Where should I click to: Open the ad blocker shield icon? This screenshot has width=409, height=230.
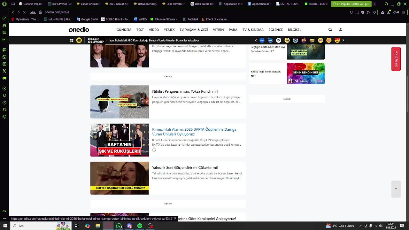(x=363, y=12)
